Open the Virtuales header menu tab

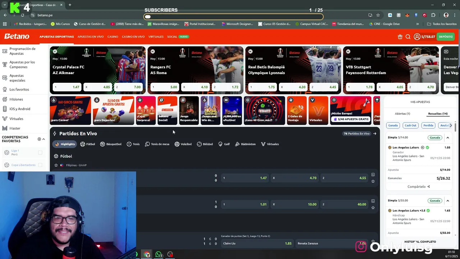tap(156, 37)
